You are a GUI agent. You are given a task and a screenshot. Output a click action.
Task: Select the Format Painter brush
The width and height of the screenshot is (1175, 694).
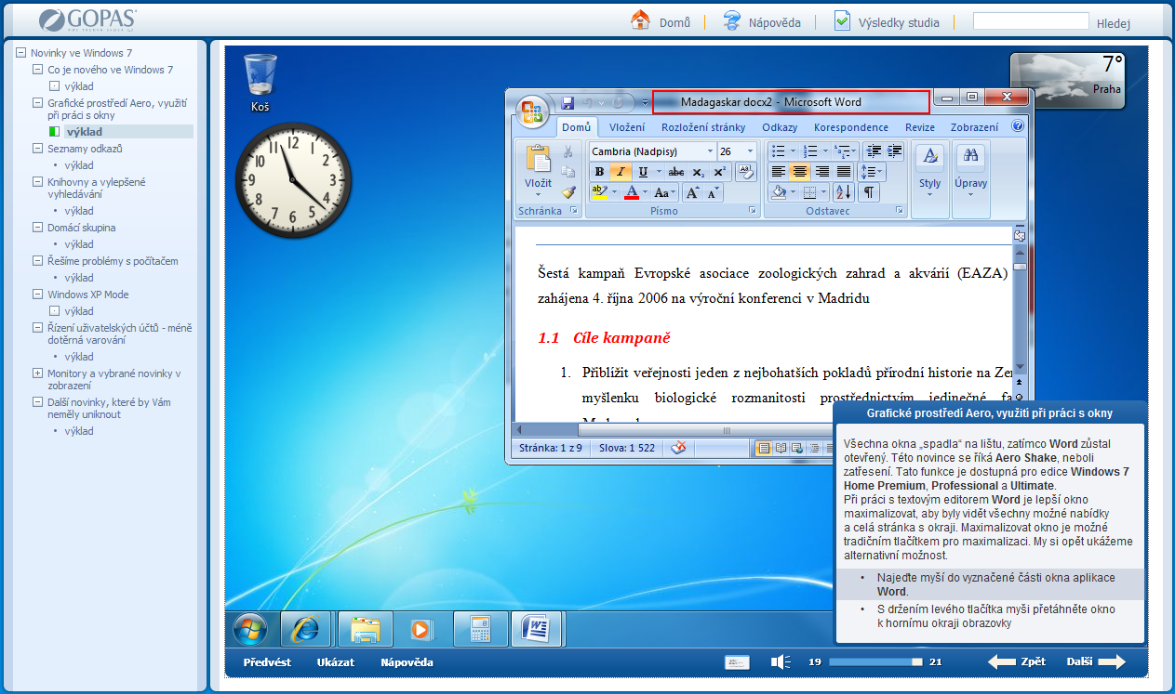[x=568, y=192]
